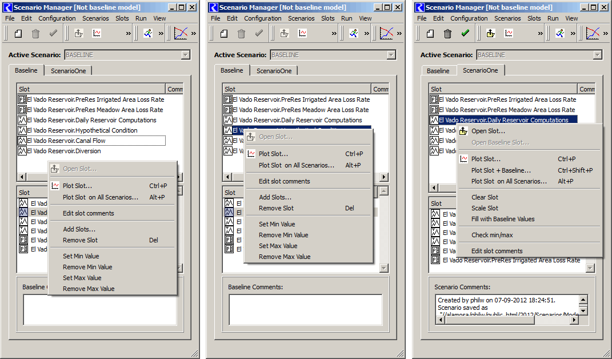The image size is (612, 359).
Task: Open Active Scenario dropdown in left window
Action: point(186,55)
